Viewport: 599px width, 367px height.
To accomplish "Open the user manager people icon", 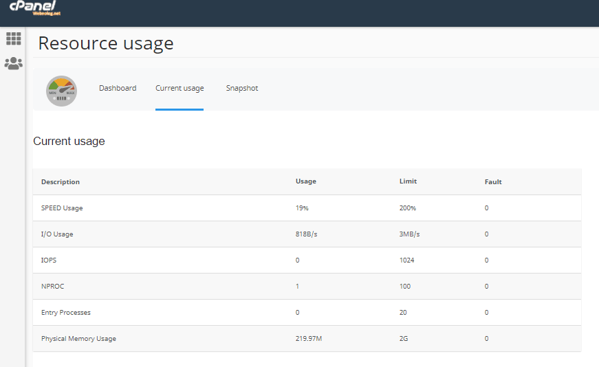I will coord(14,63).
